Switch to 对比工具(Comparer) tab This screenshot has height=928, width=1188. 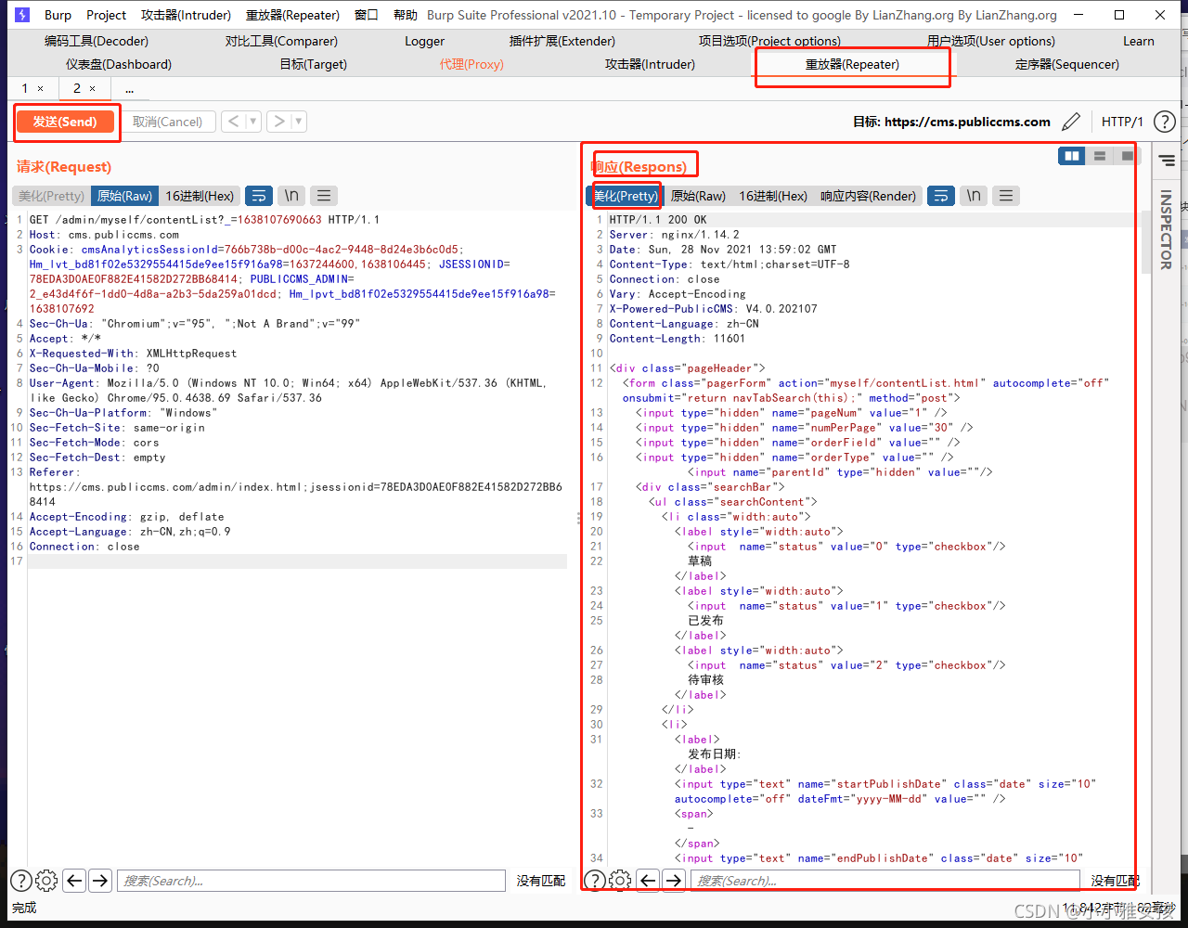[x=281, y=41]
